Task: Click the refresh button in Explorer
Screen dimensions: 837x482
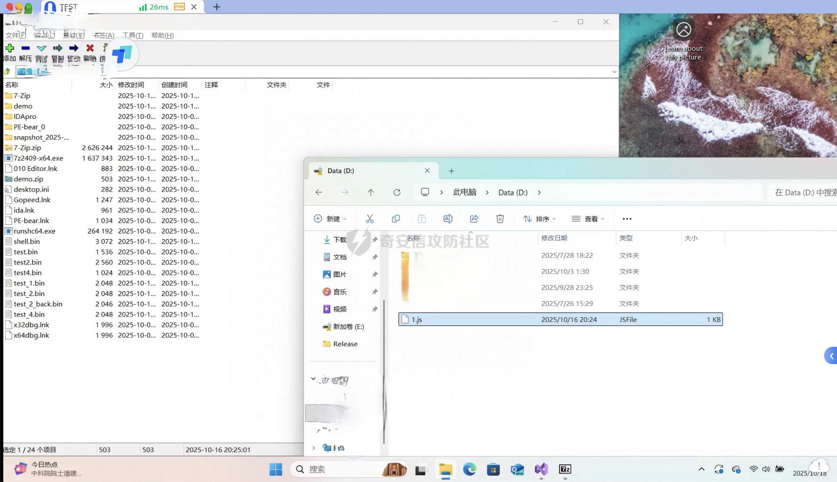Action: (x=397, y=192)
